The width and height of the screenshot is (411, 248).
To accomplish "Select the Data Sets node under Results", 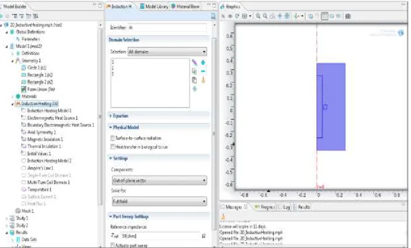I will click(29, 239).
